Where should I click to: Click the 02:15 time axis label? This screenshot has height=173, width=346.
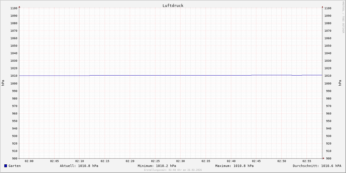coord(105,161)
